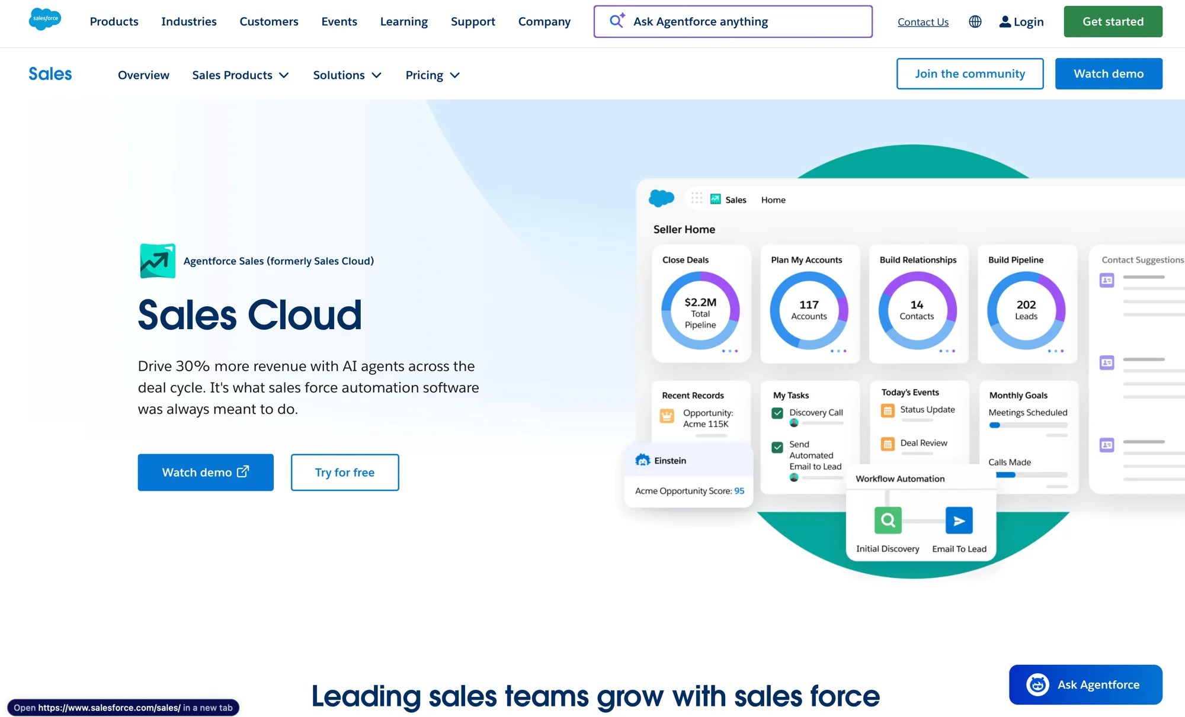
Task: Click the 117 Accounts donut chart
Action: coord(809,311)
